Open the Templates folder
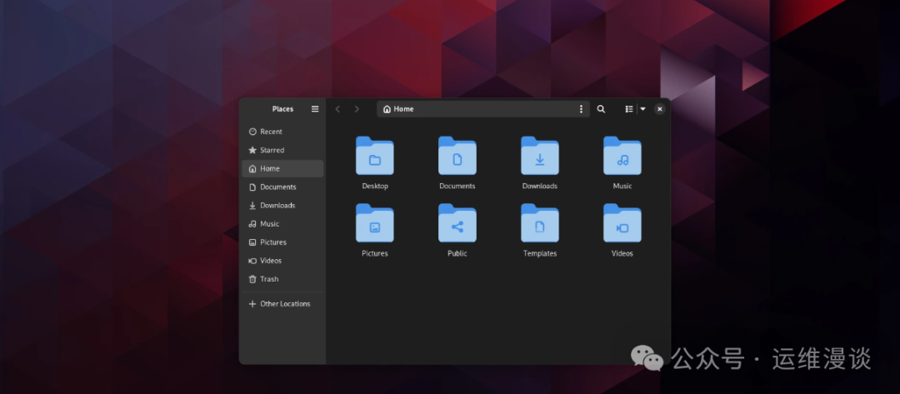 539,223
